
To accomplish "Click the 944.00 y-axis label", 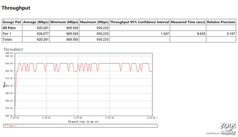I will coord(9,53).
